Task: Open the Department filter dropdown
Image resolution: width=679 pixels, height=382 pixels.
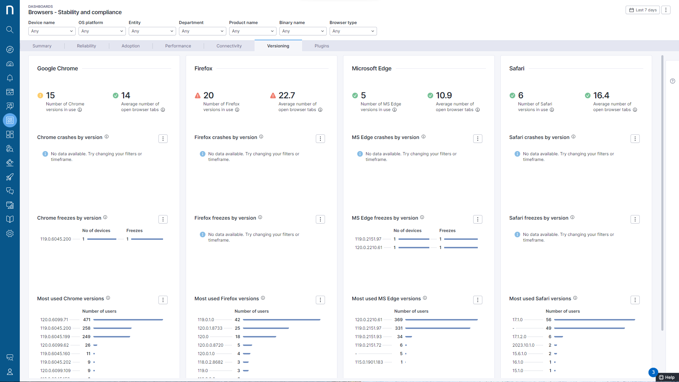Action: pyautogui.click(x=203, y=31)
